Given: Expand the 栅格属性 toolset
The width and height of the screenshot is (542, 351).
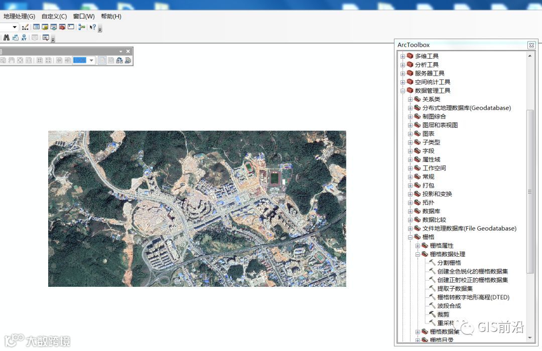Looking at the screenshot, I should [418, 246].
